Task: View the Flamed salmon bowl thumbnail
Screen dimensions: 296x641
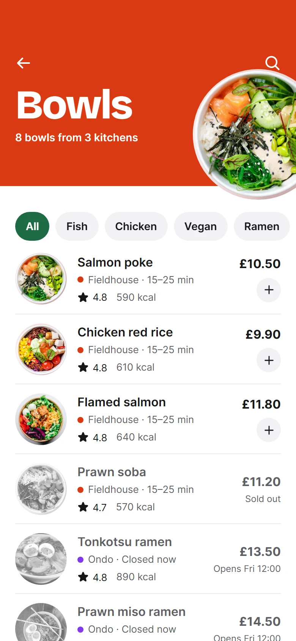Action: (x=41, y=419)
